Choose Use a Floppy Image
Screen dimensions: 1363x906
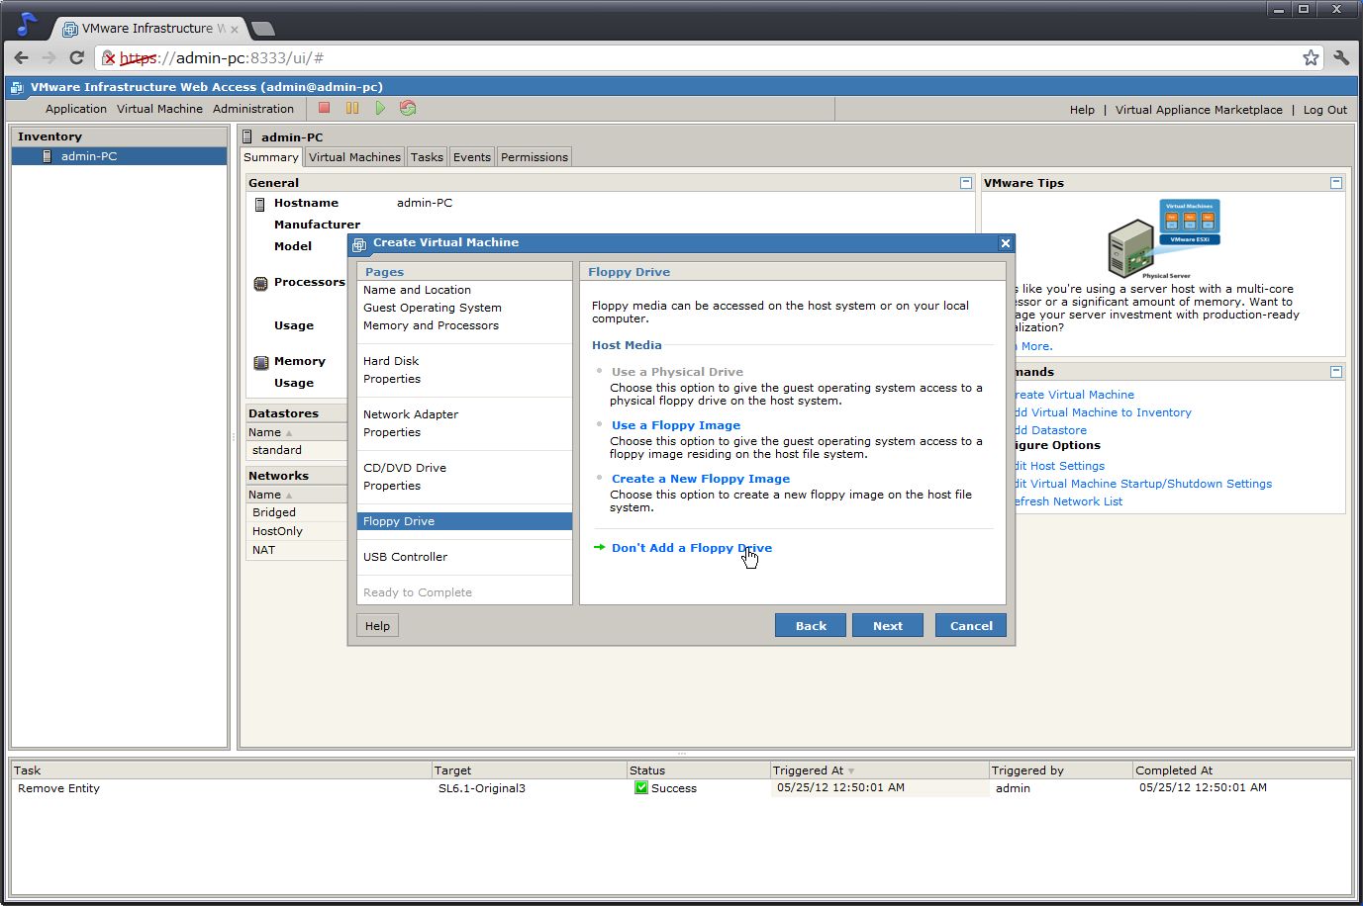[676, 425]
